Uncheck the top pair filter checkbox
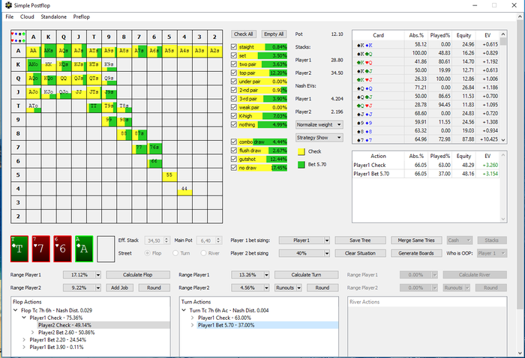Viewport: 525px width, 358px height. point(235,73)
